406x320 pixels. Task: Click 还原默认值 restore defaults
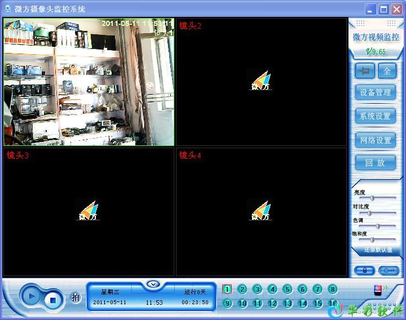pos(378,250)
